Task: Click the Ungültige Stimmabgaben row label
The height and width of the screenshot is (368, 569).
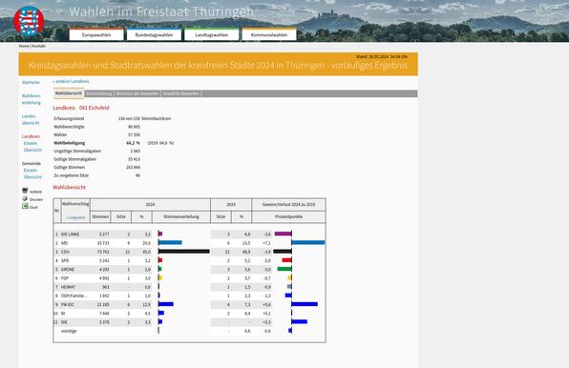Action: point(77,151)
